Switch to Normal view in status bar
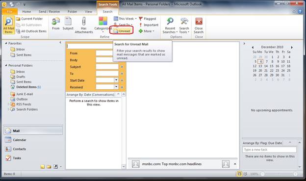 (239, 174)
